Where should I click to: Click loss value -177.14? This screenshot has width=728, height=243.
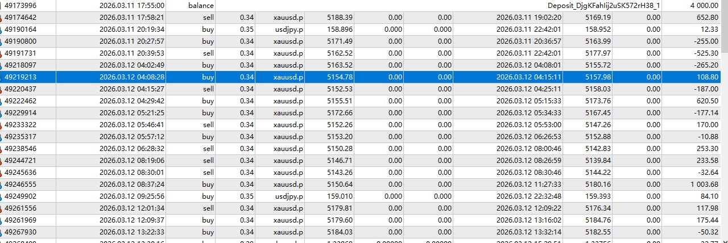pyautogui.click(x=706, y=112)
